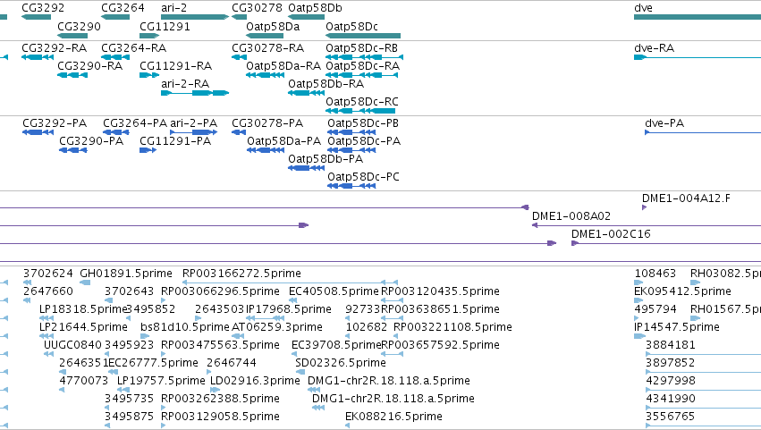The height and width of the screenshot is (430, 761).
Task: Open CG11291-RA transcript label
Action: (175, 66)
